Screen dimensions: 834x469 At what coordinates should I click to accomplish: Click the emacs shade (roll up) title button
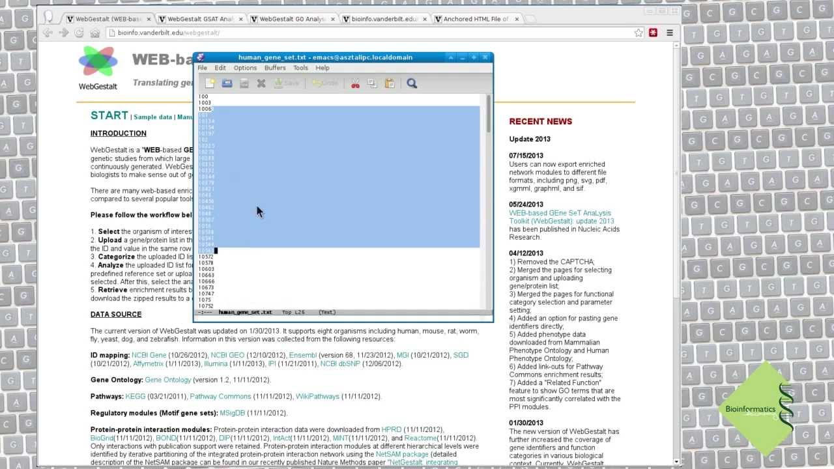450,57
